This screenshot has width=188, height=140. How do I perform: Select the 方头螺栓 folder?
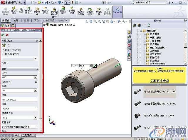154,51
